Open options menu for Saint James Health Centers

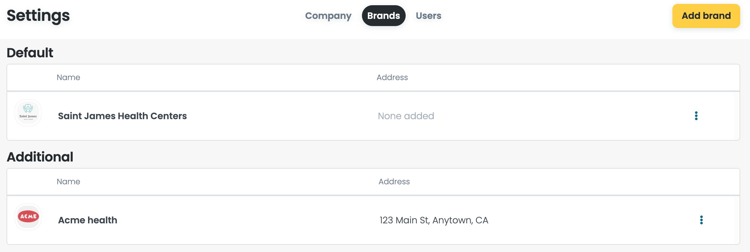coord(696,116)
